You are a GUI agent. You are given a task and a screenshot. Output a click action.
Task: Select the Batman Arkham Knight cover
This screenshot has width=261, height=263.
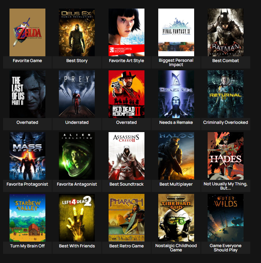[225, 32]
